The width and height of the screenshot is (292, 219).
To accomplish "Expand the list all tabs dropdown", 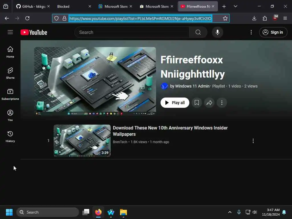I will (235, 6).
